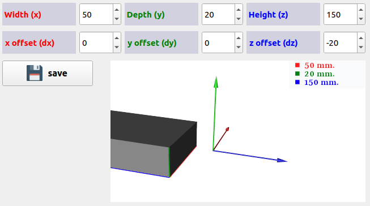Click the z offset (dz) value field

[x=341, y=42]
